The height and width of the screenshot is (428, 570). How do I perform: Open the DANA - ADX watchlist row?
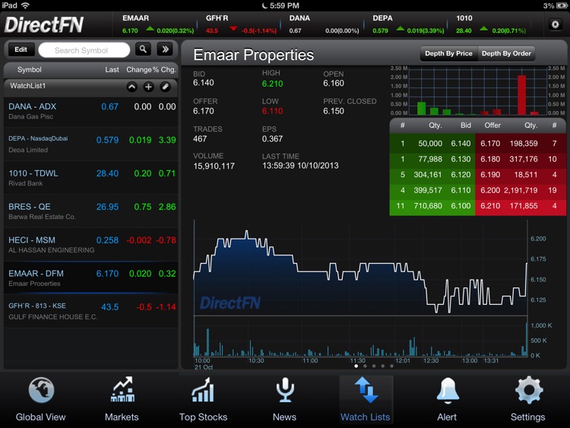pyautogui.click(x=91, y=111)
